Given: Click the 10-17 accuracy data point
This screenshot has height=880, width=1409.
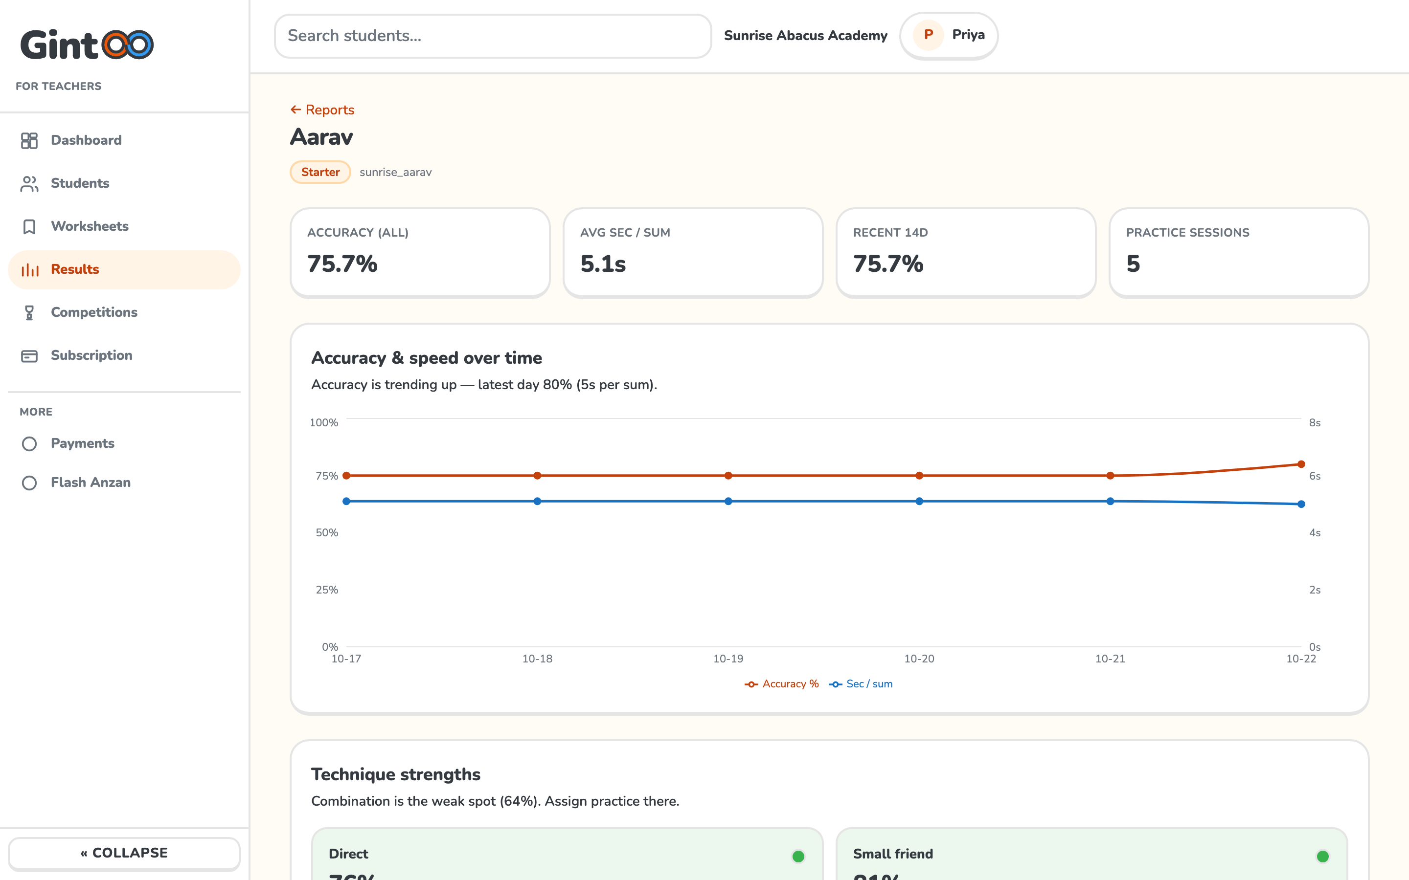Looking at the screenshot, I should click(346, 476).
